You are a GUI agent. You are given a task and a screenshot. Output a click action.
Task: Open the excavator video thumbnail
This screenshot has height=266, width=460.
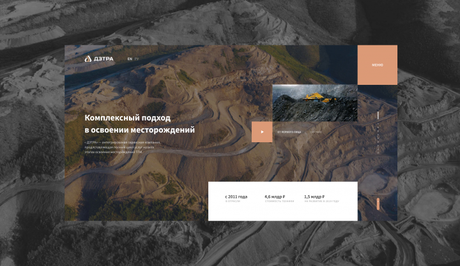click(315, 103)
